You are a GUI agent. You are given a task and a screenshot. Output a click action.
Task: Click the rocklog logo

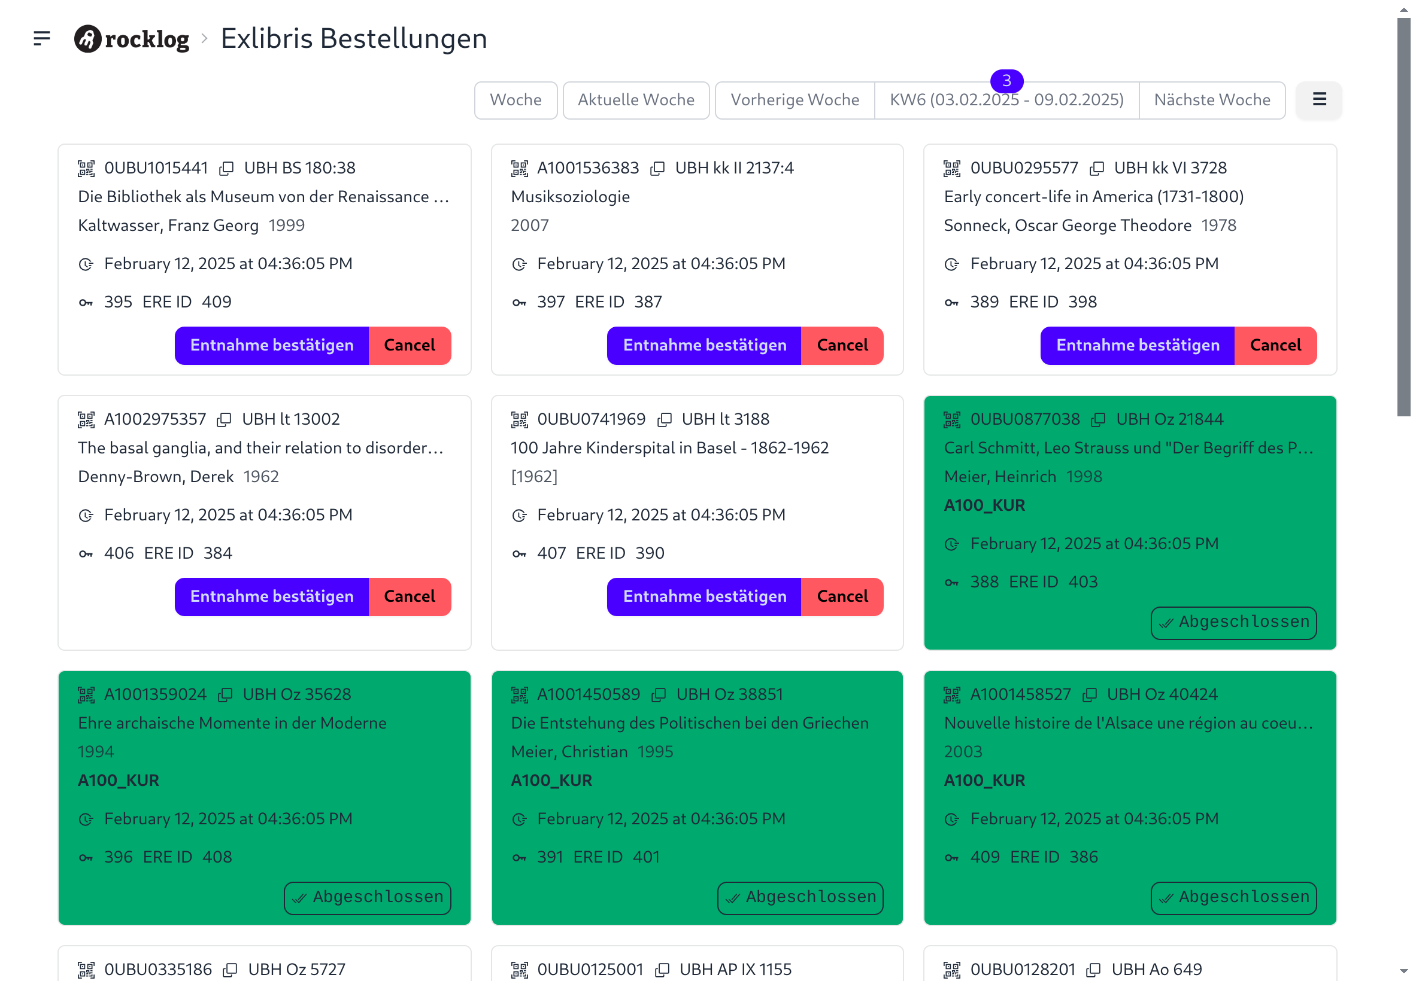point(132,39)
